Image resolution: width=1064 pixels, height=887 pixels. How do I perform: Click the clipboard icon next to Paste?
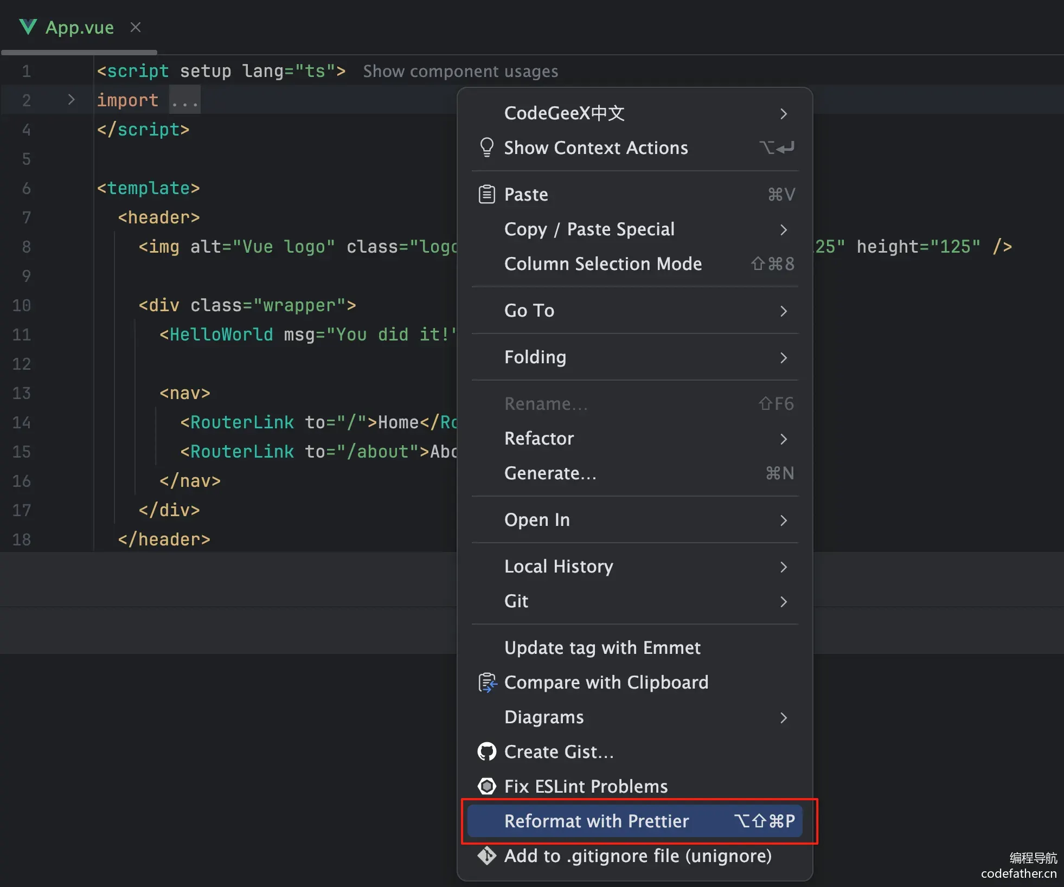pyautogui.click(x=487, y=194)
